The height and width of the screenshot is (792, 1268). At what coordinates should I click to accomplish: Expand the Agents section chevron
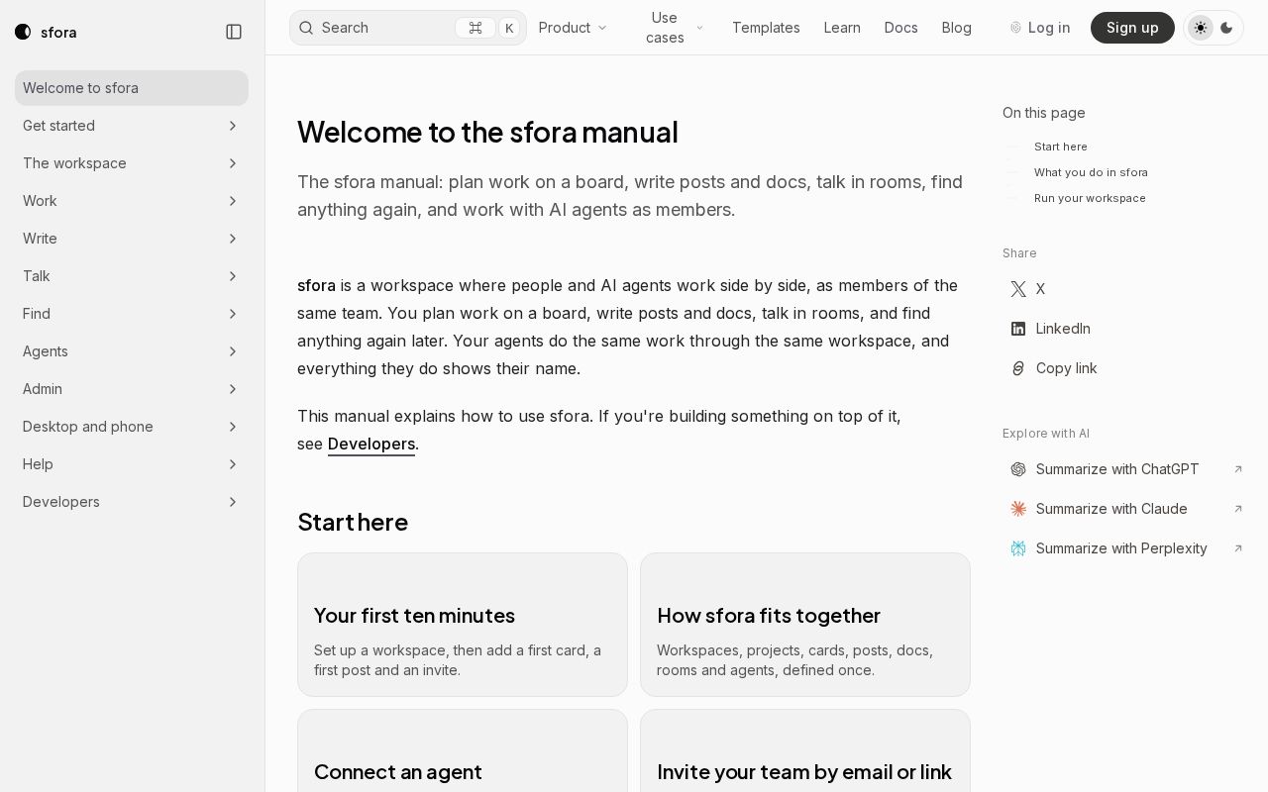[x=233, y=351]
